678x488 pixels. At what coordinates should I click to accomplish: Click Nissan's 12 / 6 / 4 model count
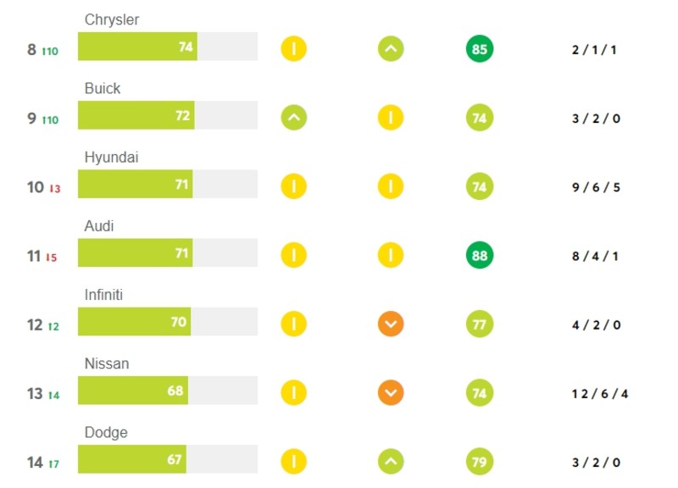point(600,394)
